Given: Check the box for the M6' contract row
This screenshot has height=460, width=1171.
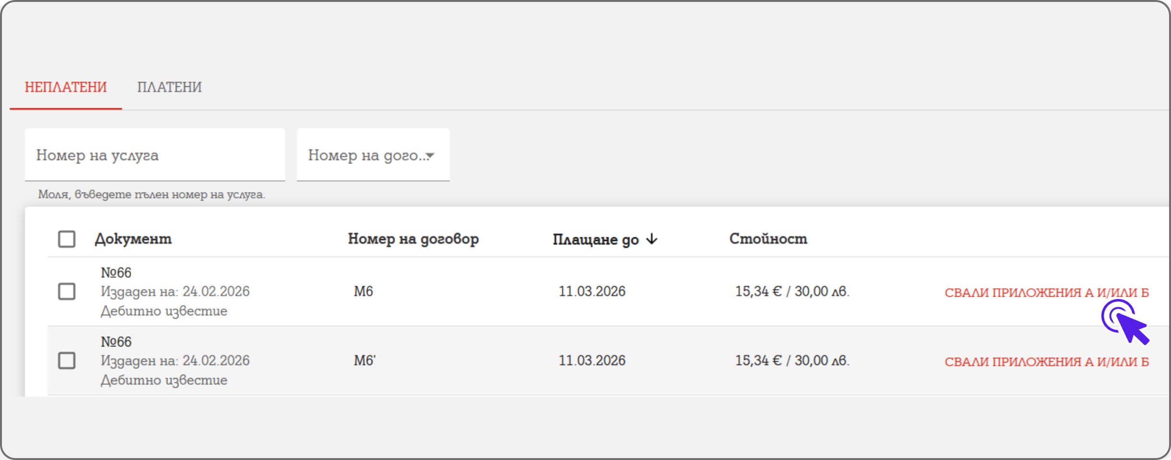Looking at the screenshot, I should 67,360.
